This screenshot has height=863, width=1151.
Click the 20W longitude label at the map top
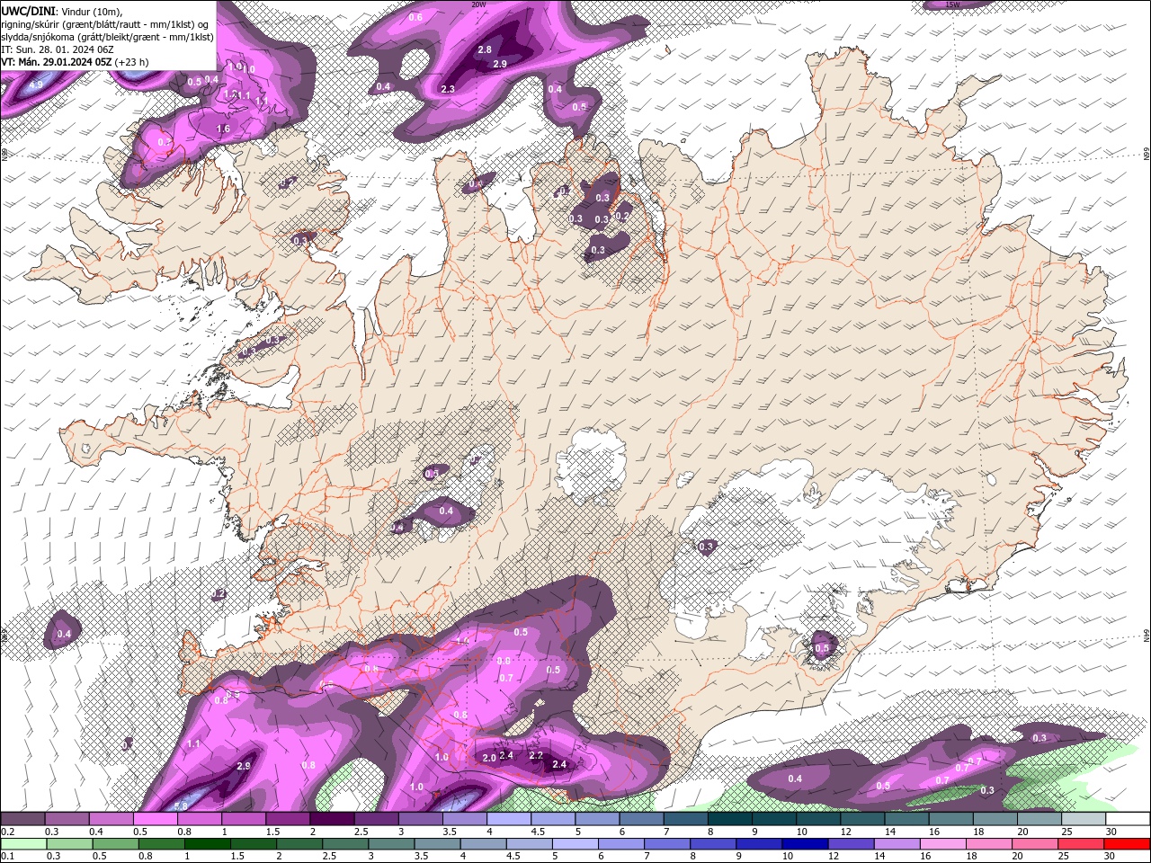pos(478,4)
